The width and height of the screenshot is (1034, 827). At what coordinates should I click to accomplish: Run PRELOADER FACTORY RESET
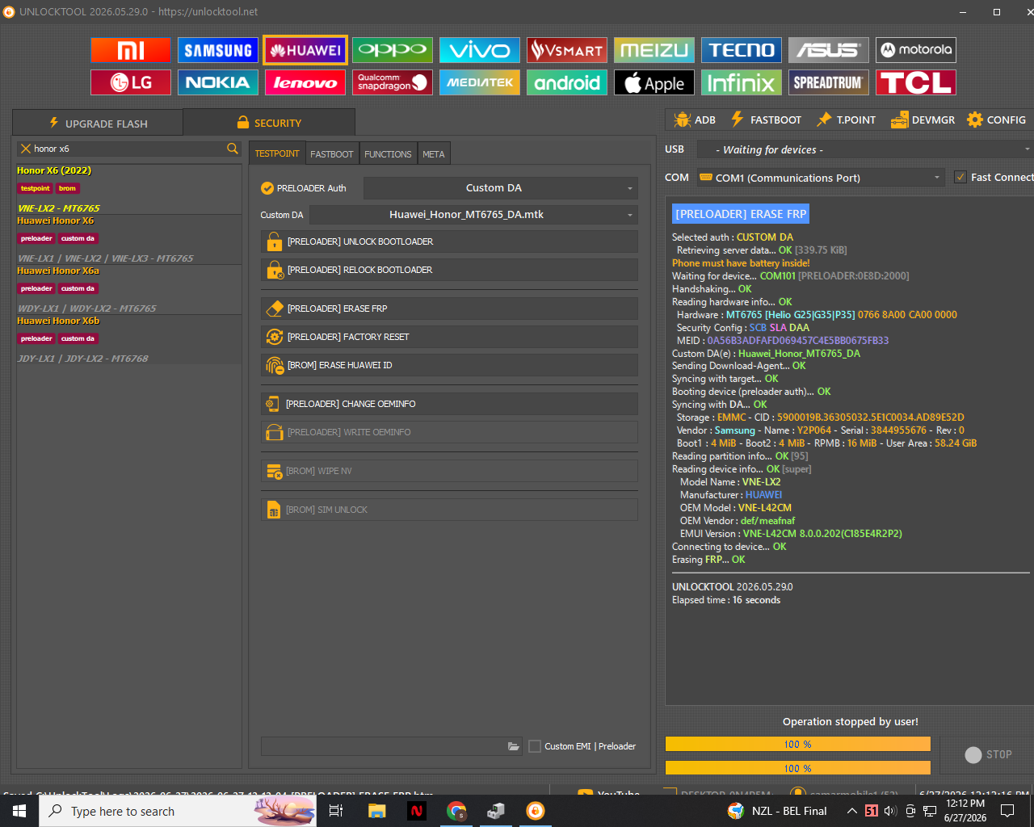click(x=449, y=337)
